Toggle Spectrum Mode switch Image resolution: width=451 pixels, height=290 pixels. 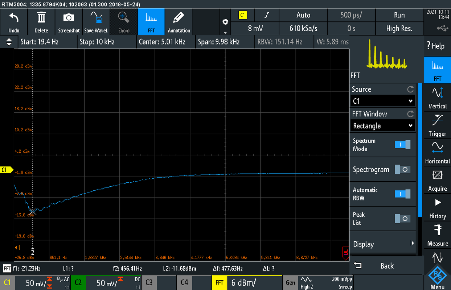coord(402,145)
